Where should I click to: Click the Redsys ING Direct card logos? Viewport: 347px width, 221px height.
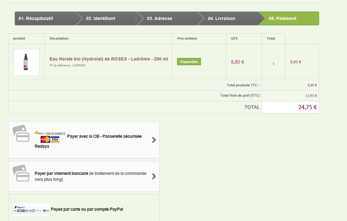[50, 137]
